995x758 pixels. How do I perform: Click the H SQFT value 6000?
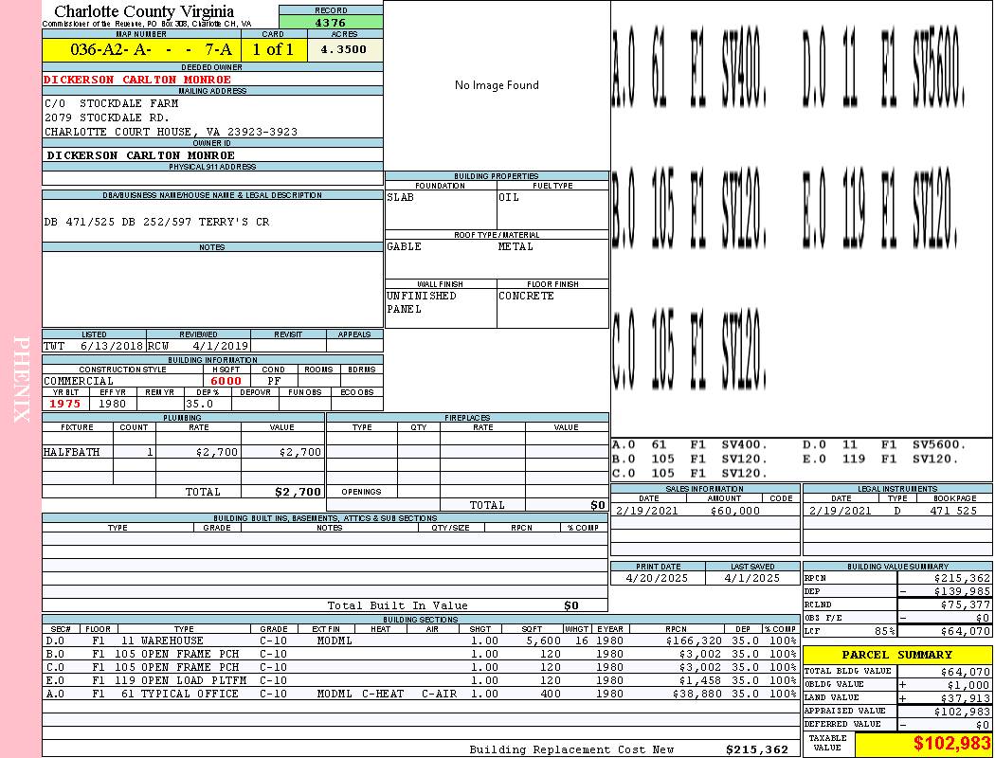(226, 381)
